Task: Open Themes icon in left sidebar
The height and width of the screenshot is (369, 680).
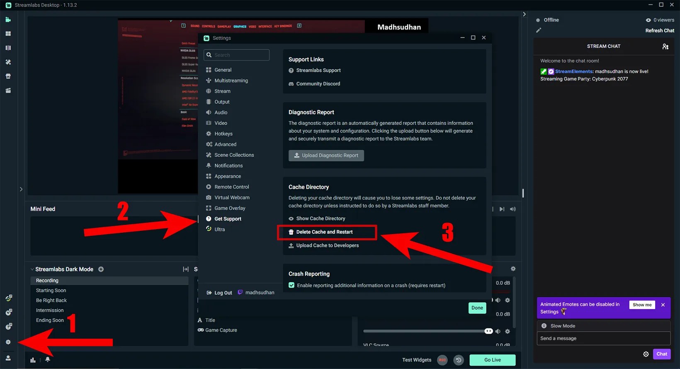Action: pos(8,62)
